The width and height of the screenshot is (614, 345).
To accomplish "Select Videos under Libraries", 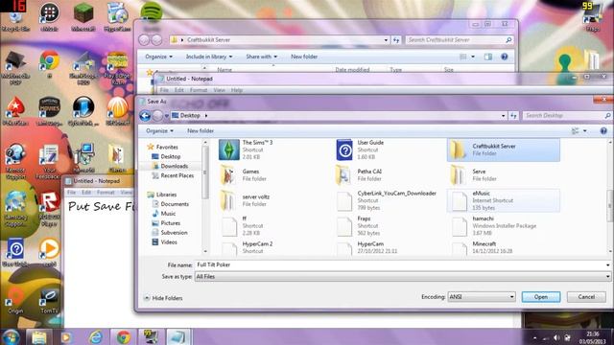I will [164, 242].
